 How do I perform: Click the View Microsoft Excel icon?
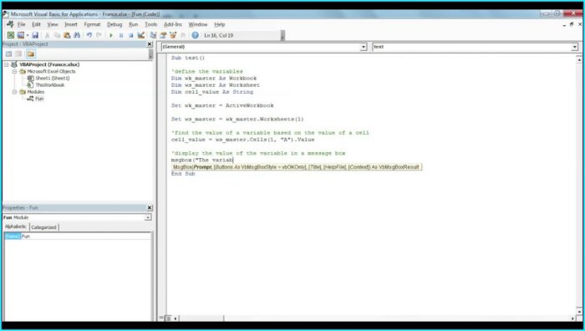(x=11, y=35)
